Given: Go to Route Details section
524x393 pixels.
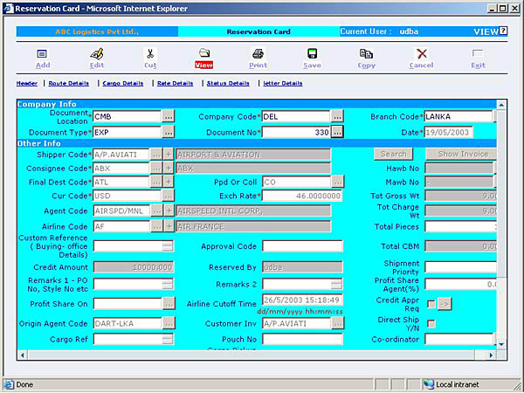Looking at the screenshot, I should click(69, 83).
